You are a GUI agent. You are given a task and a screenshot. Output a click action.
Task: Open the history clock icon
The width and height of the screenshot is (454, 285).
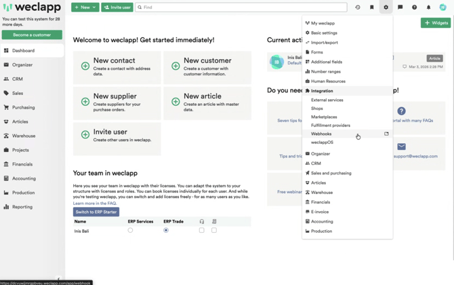(x=358, y=7)
